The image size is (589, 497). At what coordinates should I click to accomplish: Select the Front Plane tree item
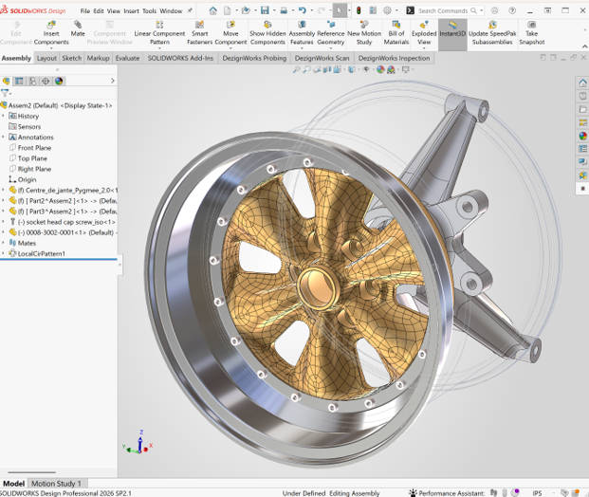(30, 148)
